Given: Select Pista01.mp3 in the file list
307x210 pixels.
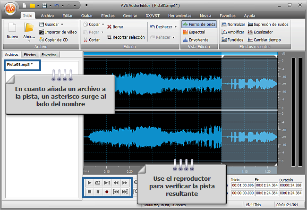Looking at the screenshot, I should point(20,64).
